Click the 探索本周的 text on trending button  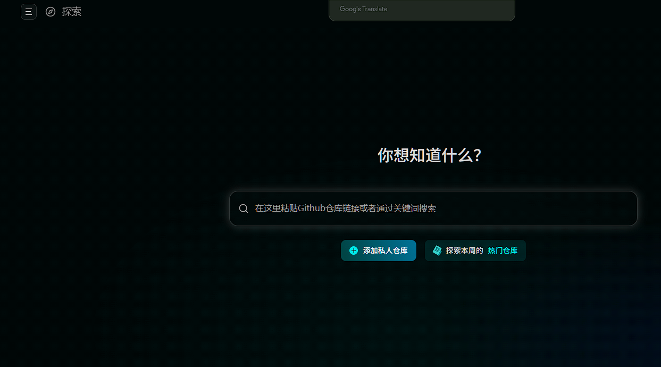(464, 251)
